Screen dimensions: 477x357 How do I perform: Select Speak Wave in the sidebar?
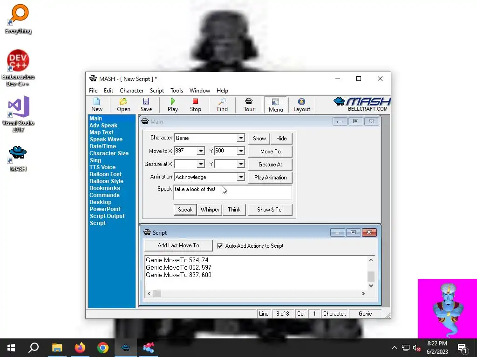[106, 139]
